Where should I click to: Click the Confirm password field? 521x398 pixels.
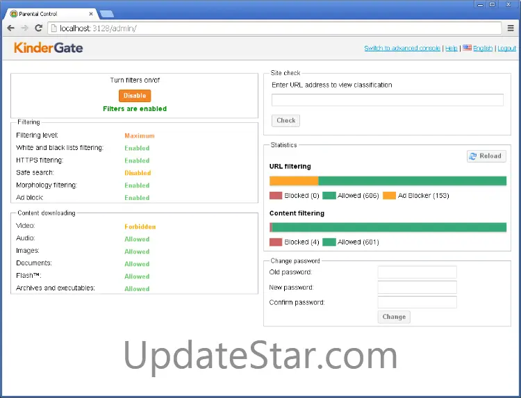pyautogui.click(x=417, y=302)
